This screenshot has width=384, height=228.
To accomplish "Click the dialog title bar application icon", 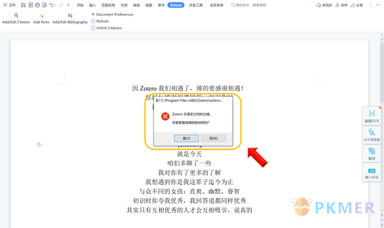I will point(158,100).
